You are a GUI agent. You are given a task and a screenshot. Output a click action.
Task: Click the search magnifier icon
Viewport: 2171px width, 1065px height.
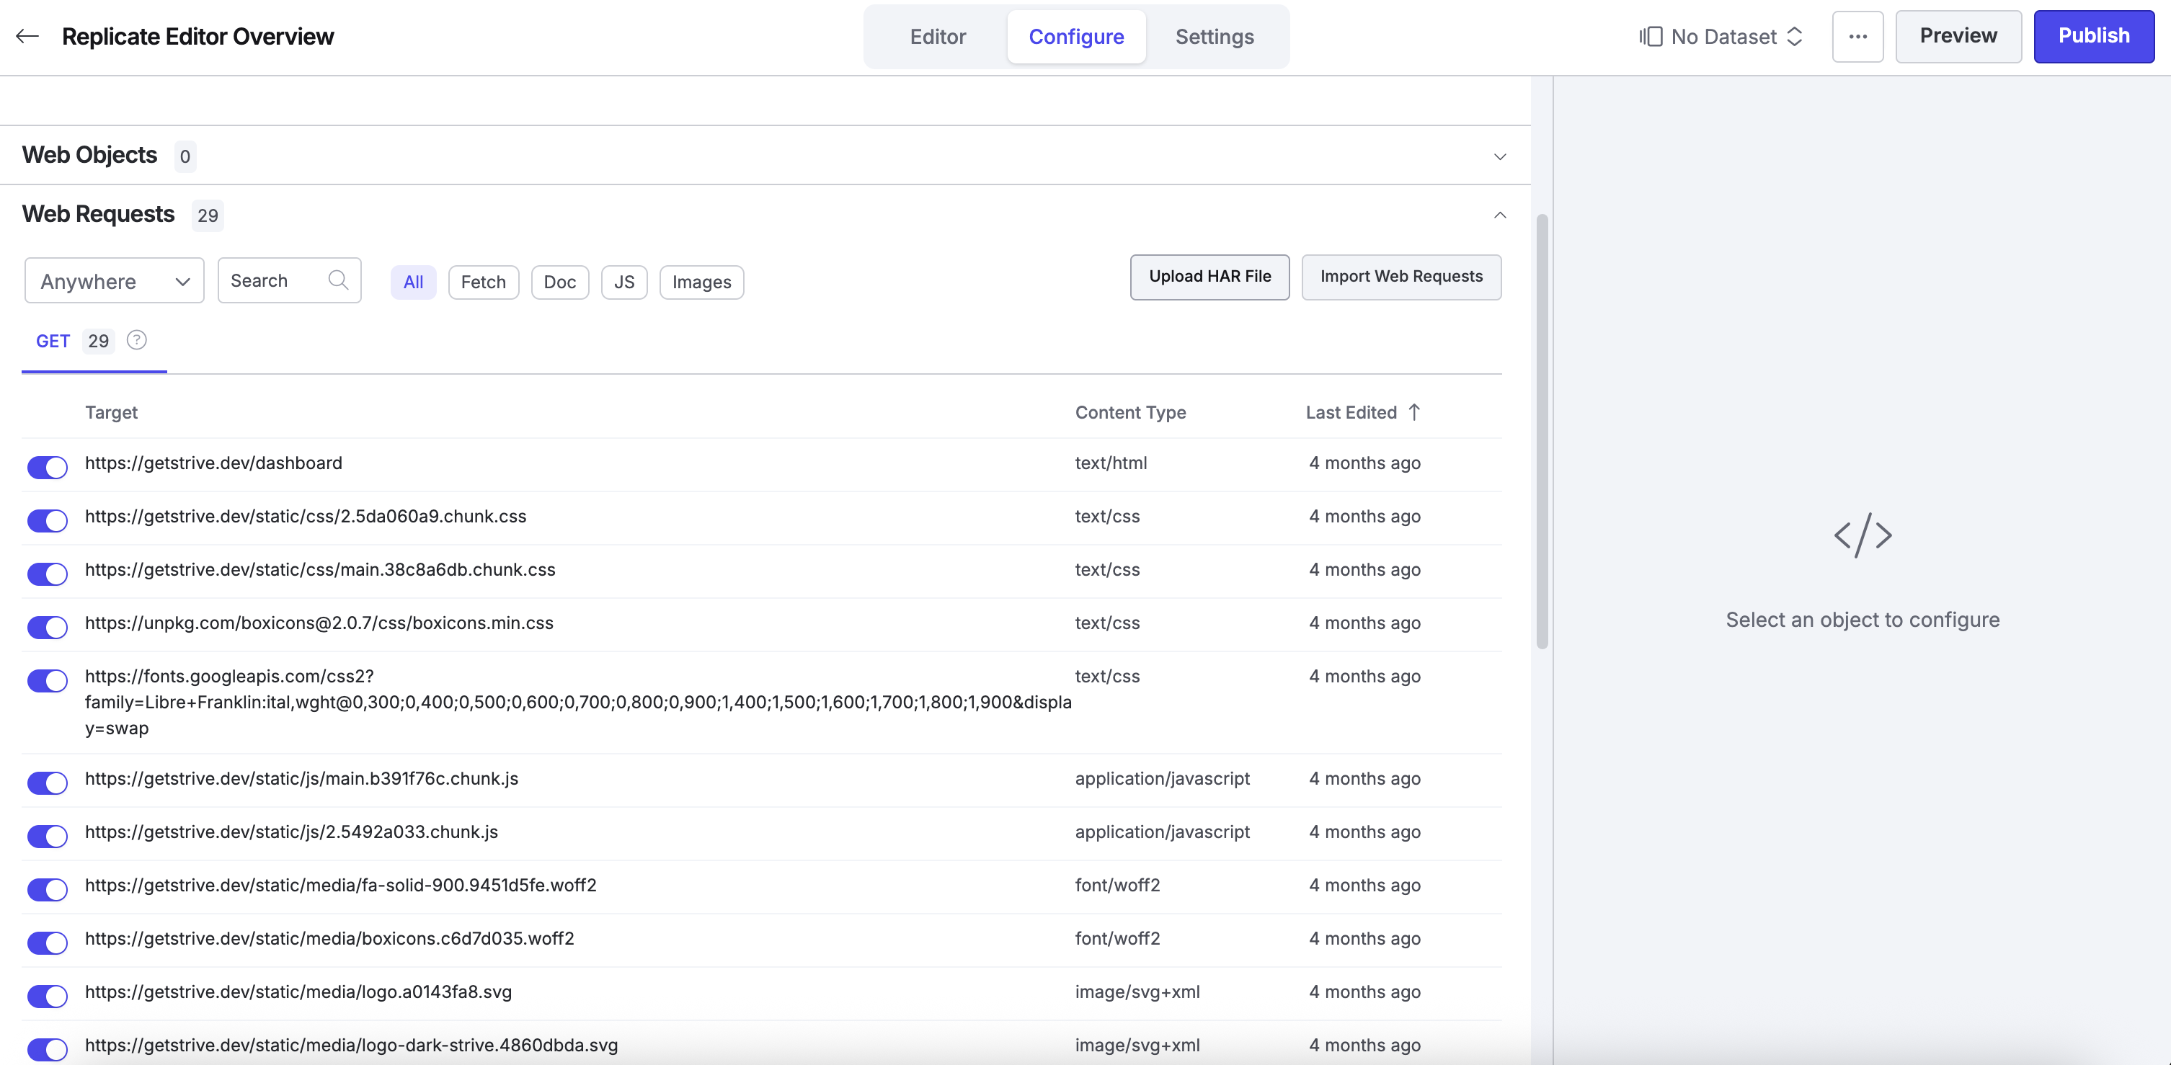[x=338, y=280]
